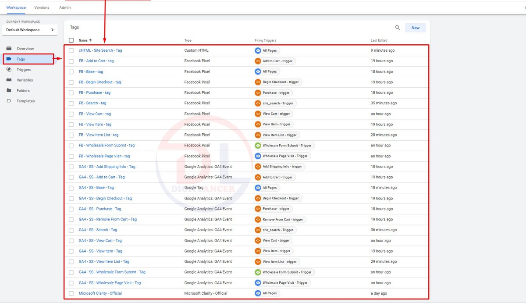
Task: Click the Tags sidebar label icon
Action: pyautogui.click(x=9, y=59)
